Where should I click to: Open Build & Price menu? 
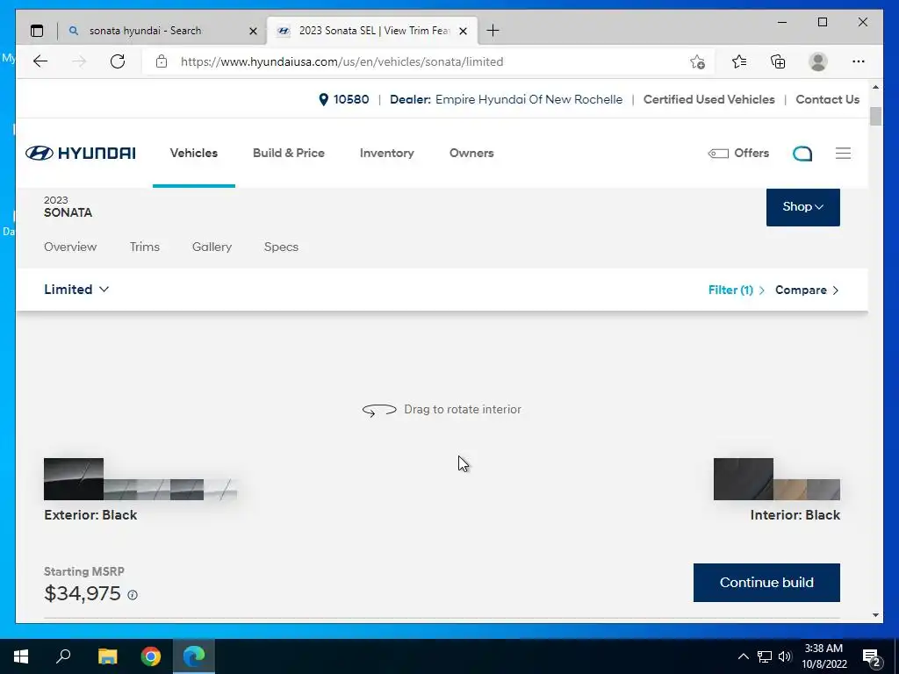point(288,153)
